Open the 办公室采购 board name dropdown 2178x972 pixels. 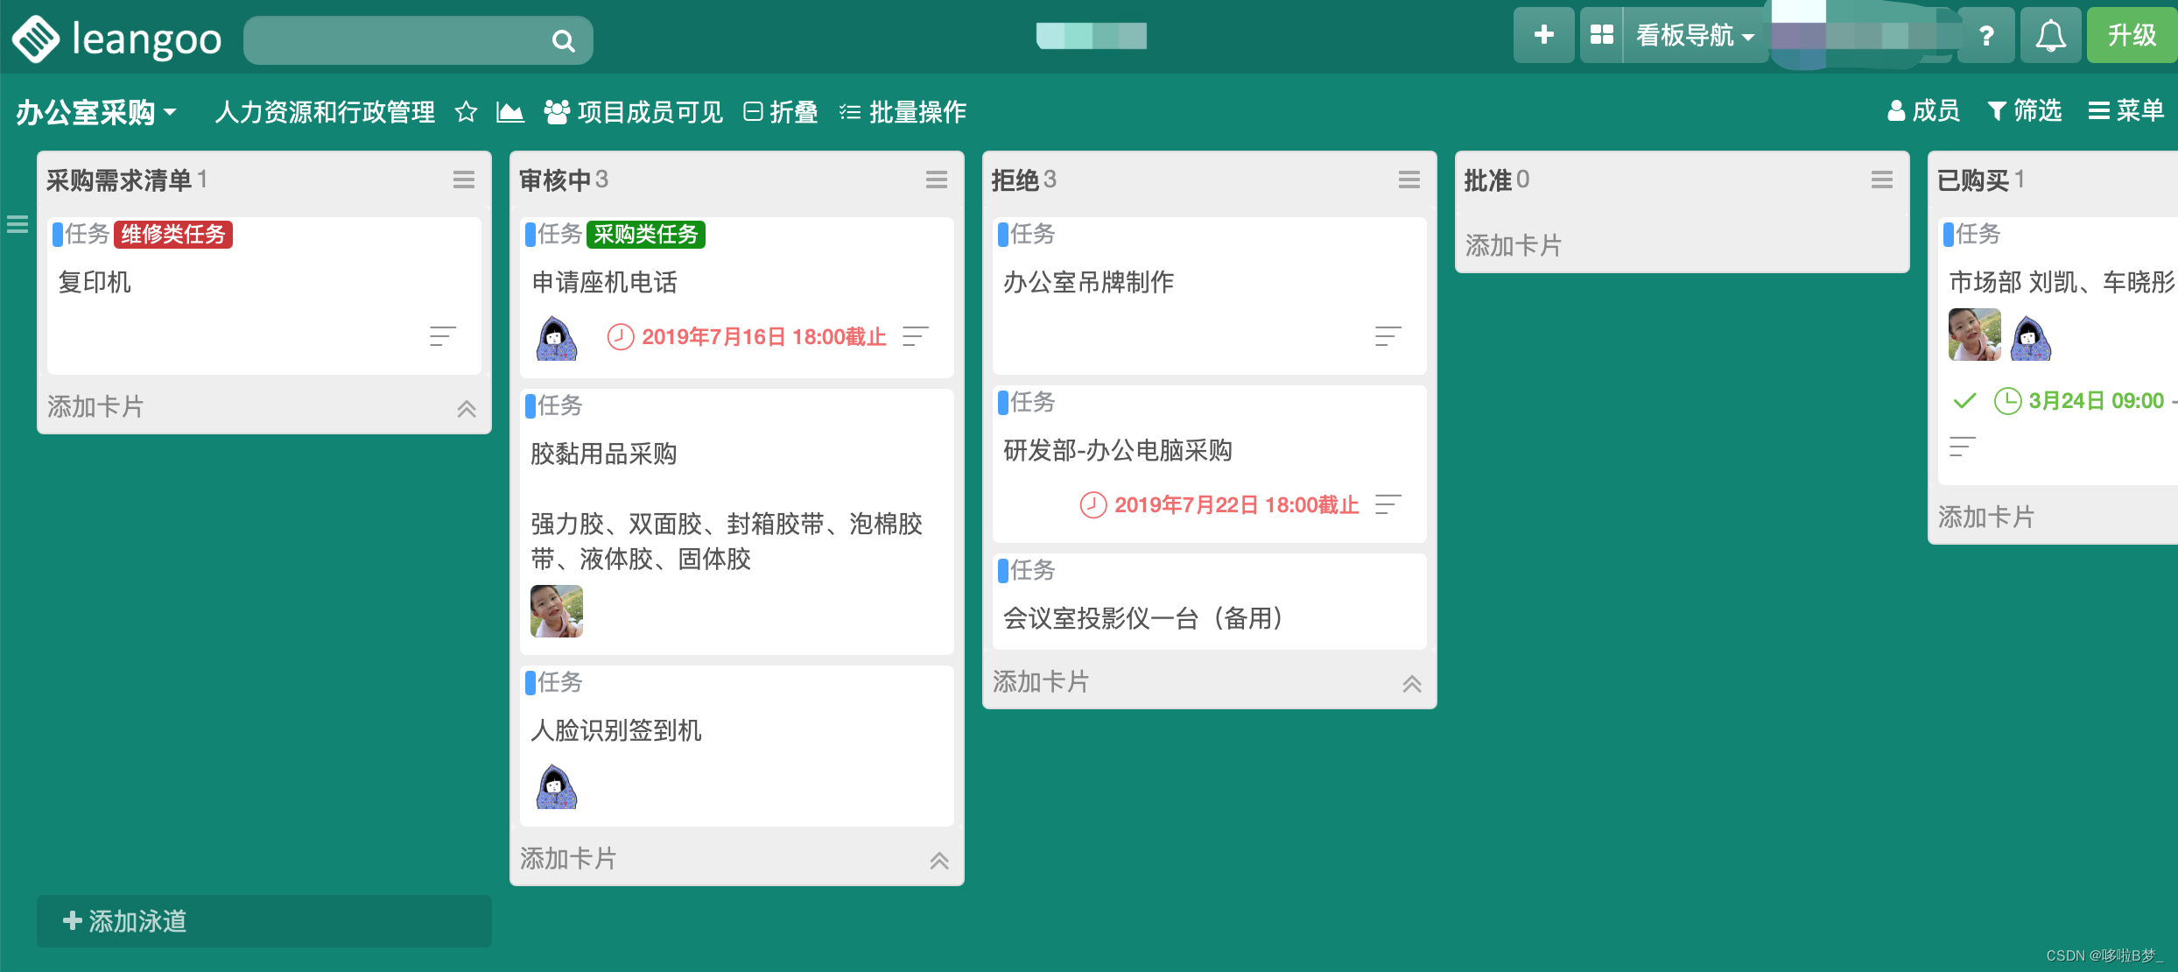coord(96,112)
